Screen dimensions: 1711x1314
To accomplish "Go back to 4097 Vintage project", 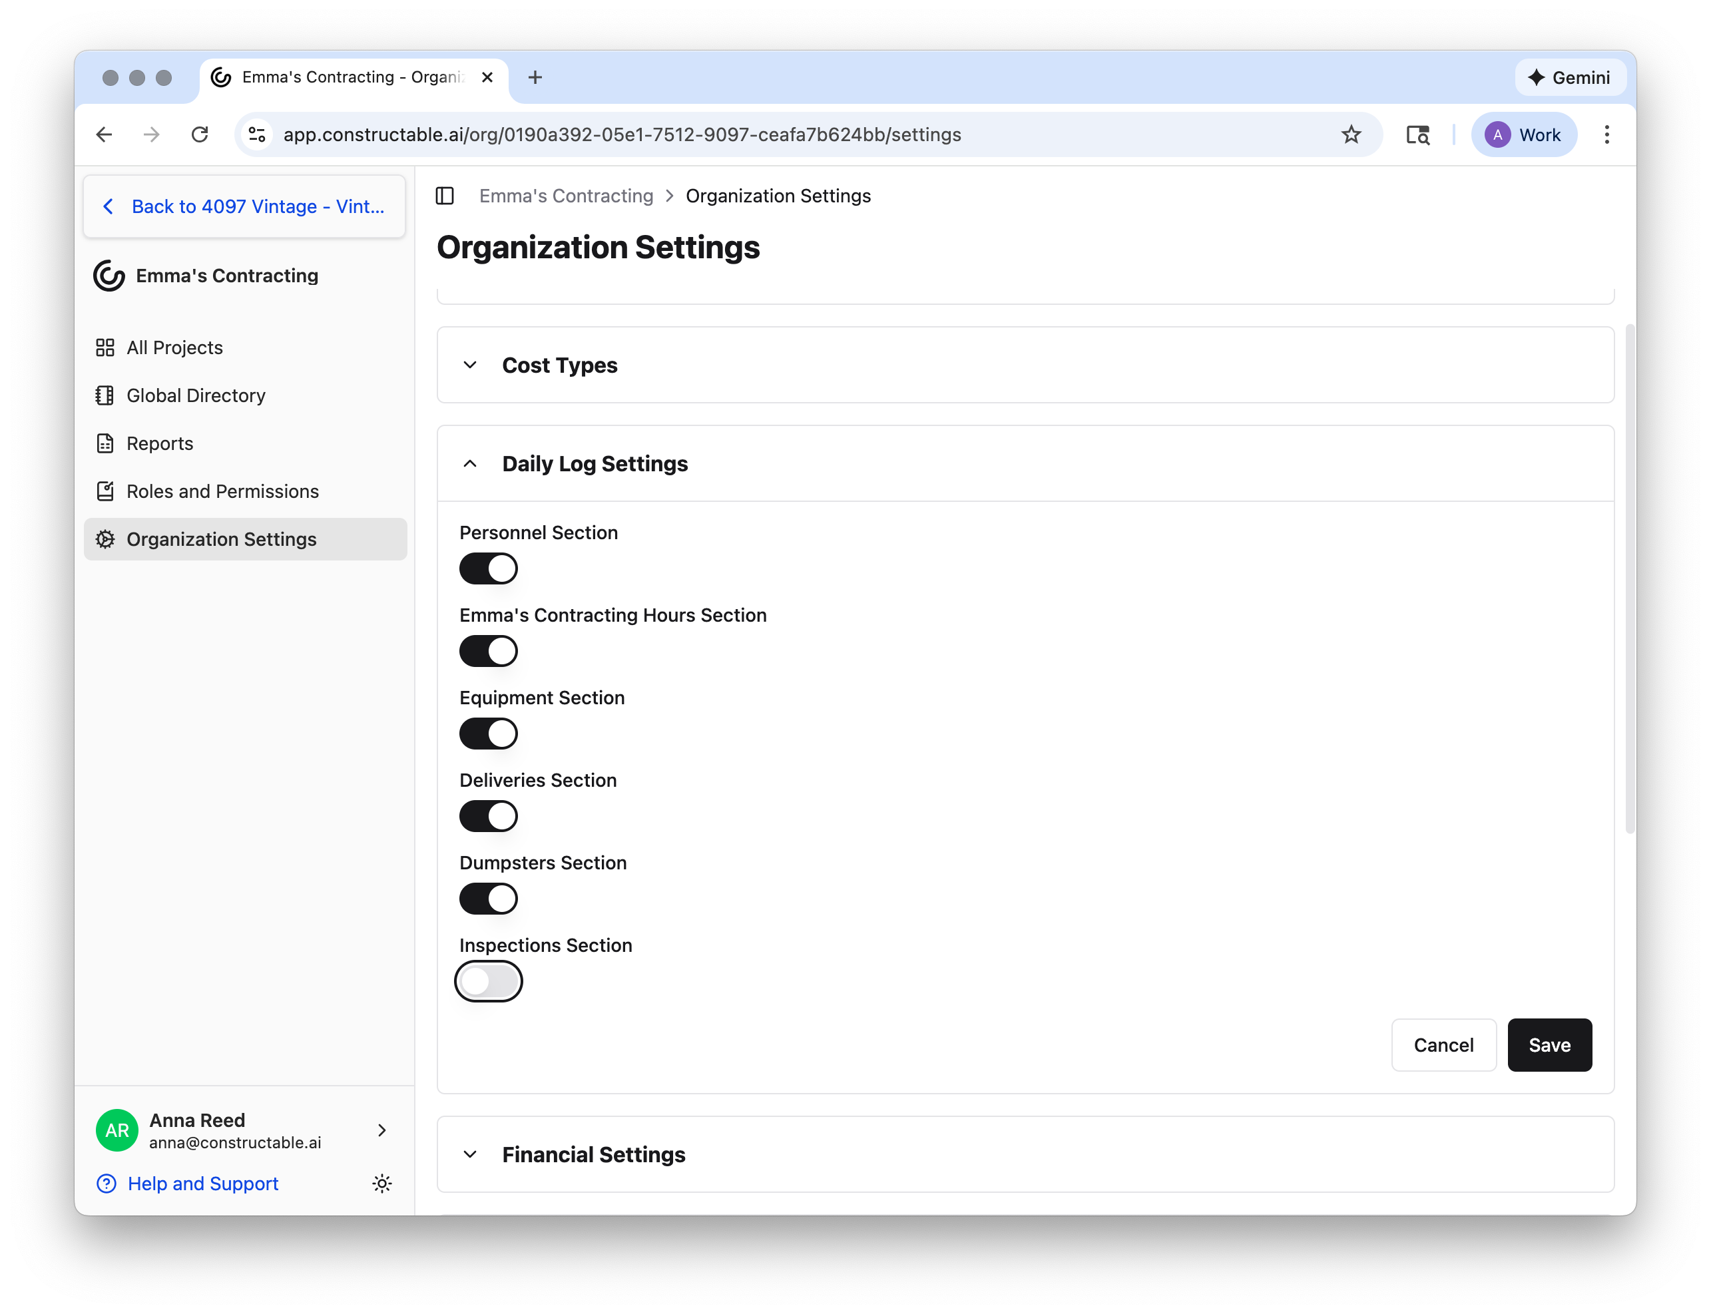I will point(244,206).
